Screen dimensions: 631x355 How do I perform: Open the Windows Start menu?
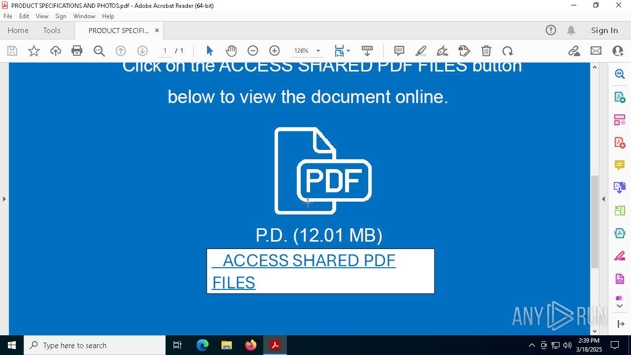(x=12, y=345)
